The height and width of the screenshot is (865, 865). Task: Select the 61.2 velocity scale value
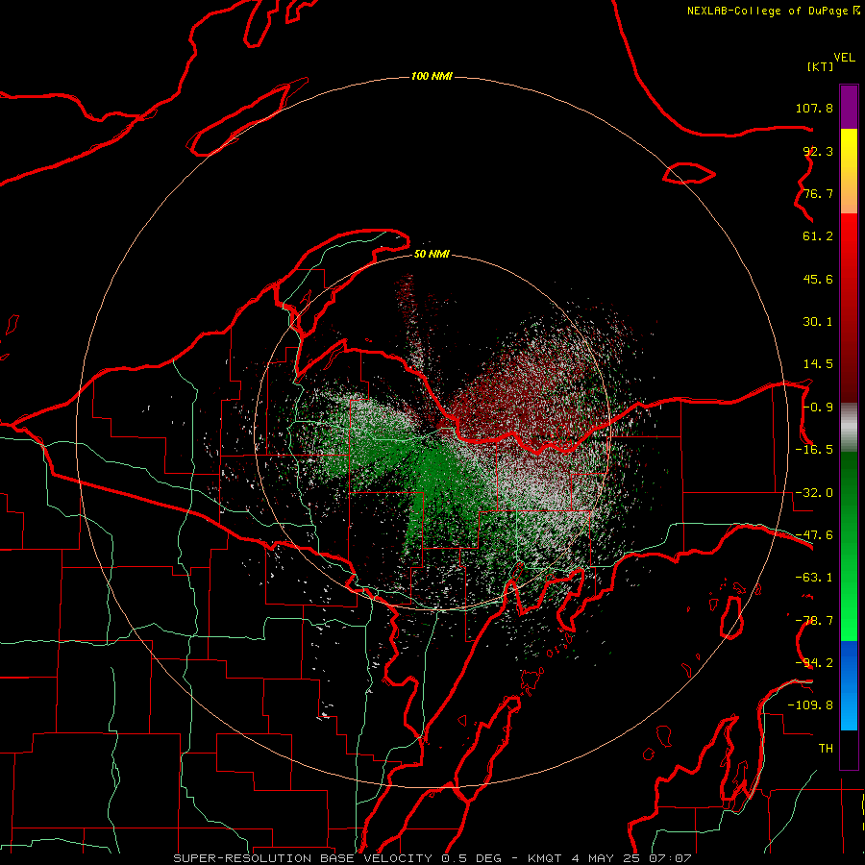point(818,236)
